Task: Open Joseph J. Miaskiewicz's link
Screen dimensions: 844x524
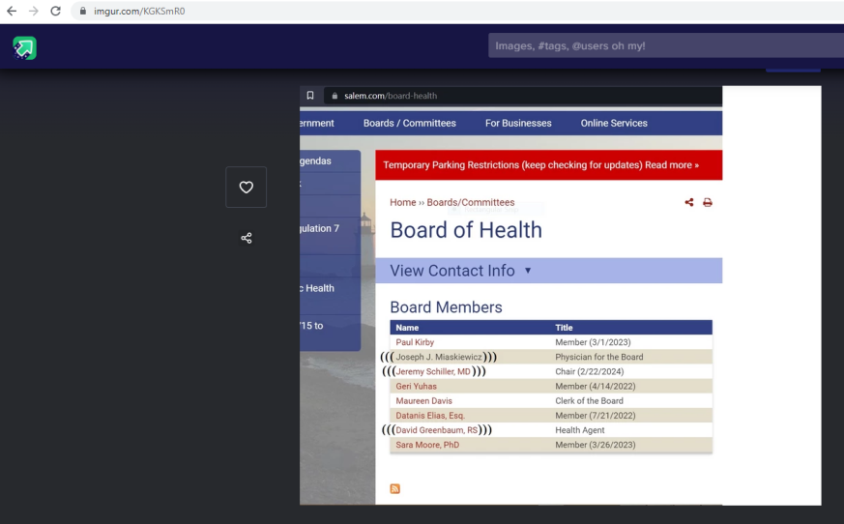Action: pyautogui.click(x=439, y=357)
